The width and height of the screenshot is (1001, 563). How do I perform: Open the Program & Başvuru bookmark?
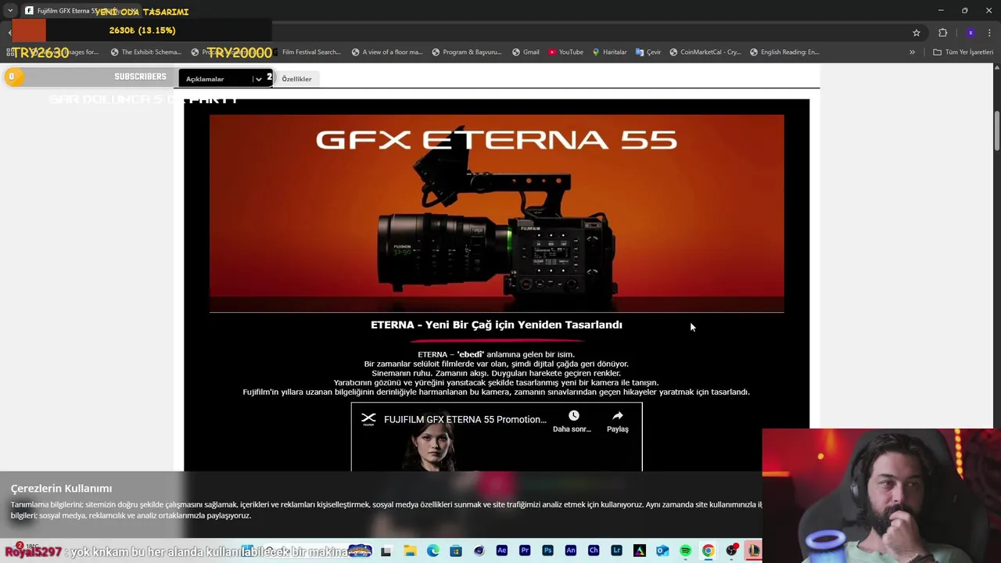[x=467, y=52]
